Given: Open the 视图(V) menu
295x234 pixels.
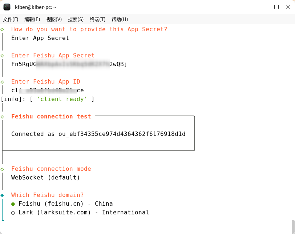Looking at the screenshot, I should (x=54, y=19).
